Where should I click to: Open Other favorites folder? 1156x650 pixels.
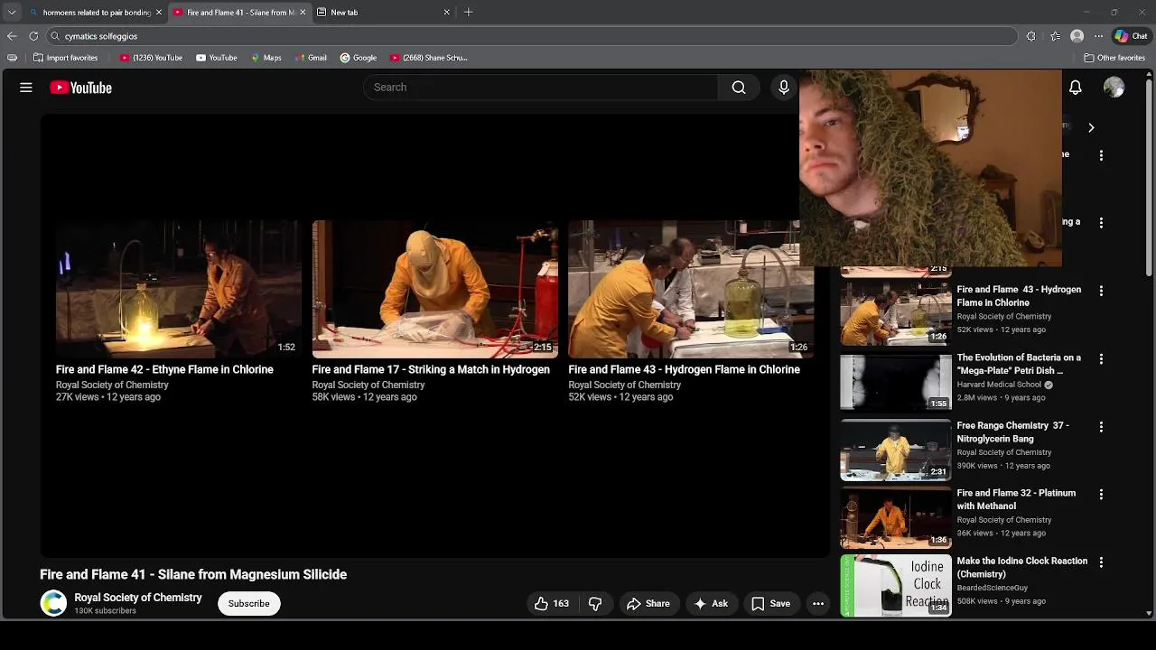click(x=1114, y=58)
